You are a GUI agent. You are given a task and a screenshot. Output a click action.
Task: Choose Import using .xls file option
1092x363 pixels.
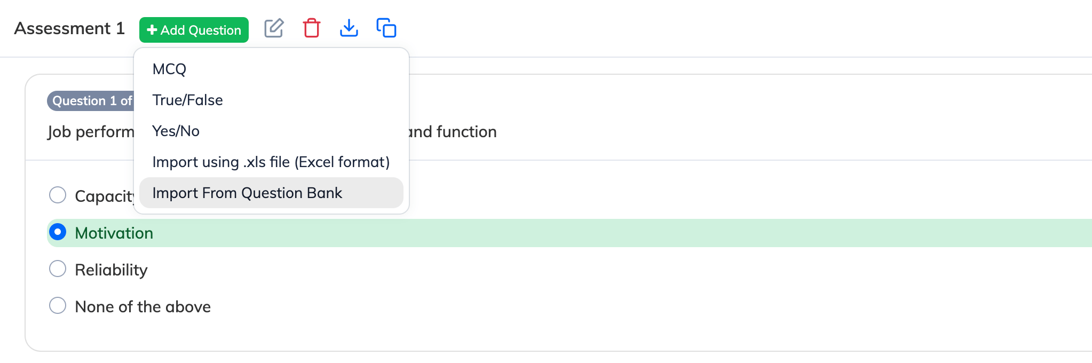271,162
